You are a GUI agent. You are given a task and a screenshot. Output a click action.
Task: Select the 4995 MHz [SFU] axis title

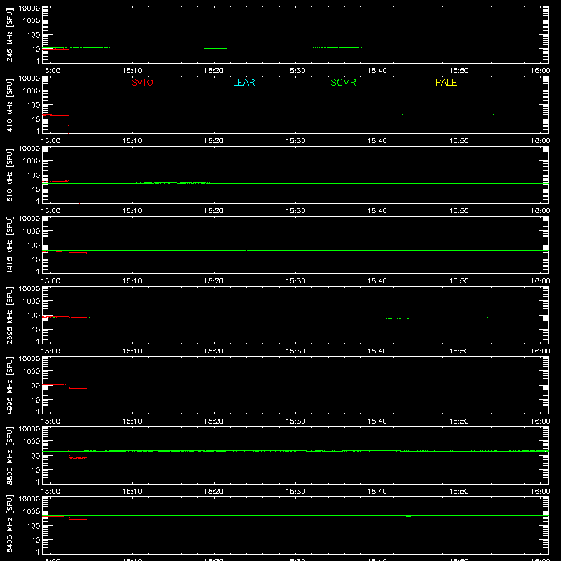pyautogui.click(x=9, y=385)
